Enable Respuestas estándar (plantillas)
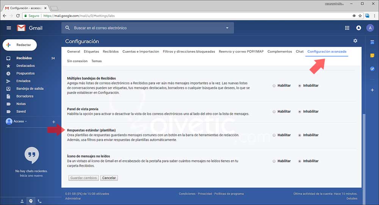Image resolution: width=379 pixels, height=205 pixels. click(x=274, y=135)
